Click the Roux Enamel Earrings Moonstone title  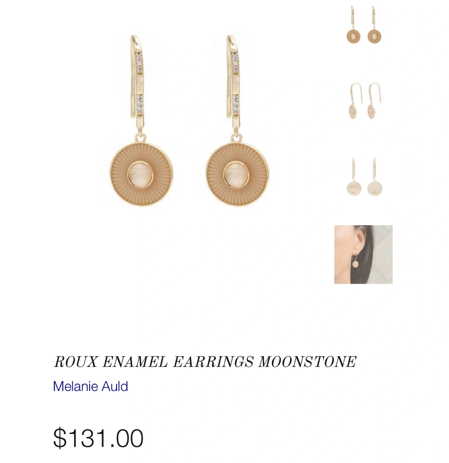(x=205, y=362)
